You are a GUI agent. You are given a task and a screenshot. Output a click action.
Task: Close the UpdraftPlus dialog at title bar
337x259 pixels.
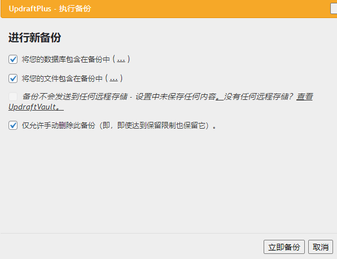(x=334, y=9)
